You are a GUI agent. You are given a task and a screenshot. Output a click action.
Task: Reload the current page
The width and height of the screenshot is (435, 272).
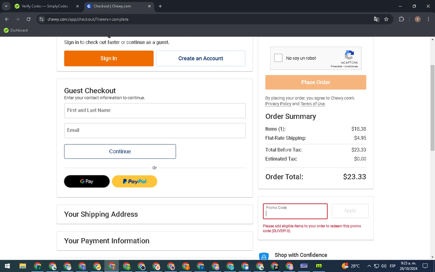tap(28, 19)
